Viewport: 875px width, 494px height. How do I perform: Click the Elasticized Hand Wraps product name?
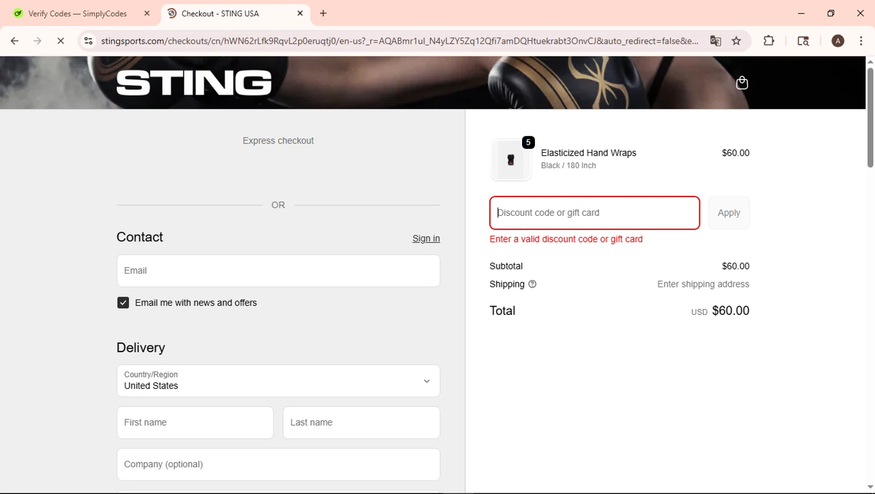[x=589, y=153]
